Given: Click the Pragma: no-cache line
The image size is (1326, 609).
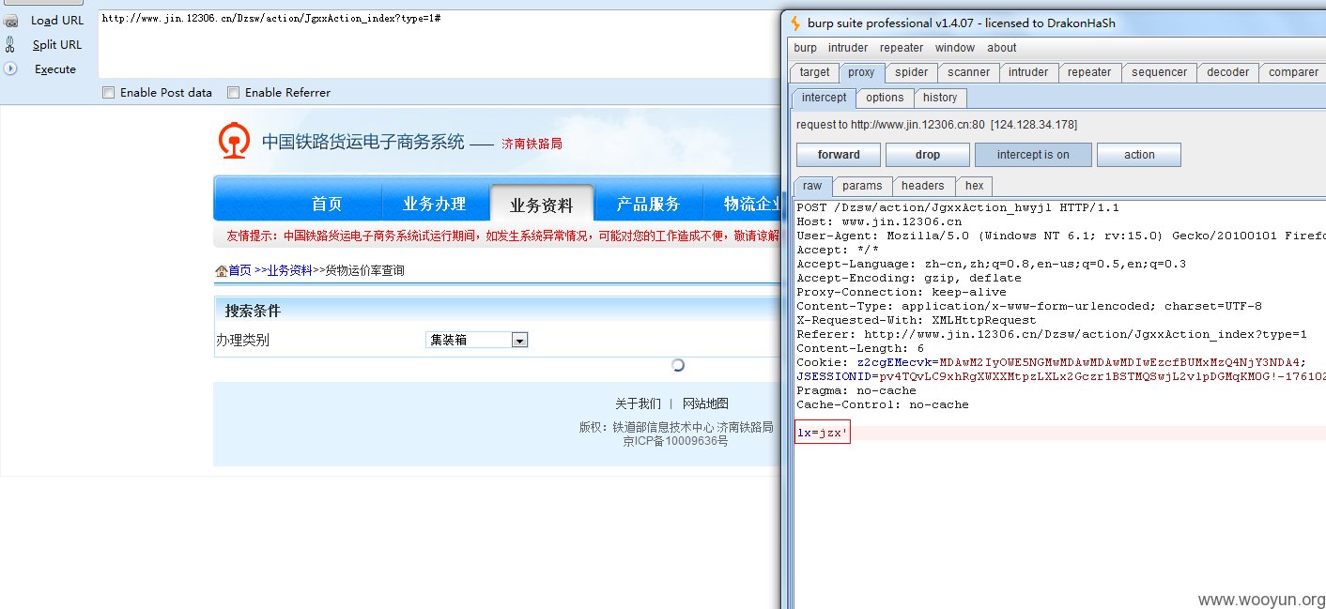Looking at the screenshot, I should (x=856, y=390).
